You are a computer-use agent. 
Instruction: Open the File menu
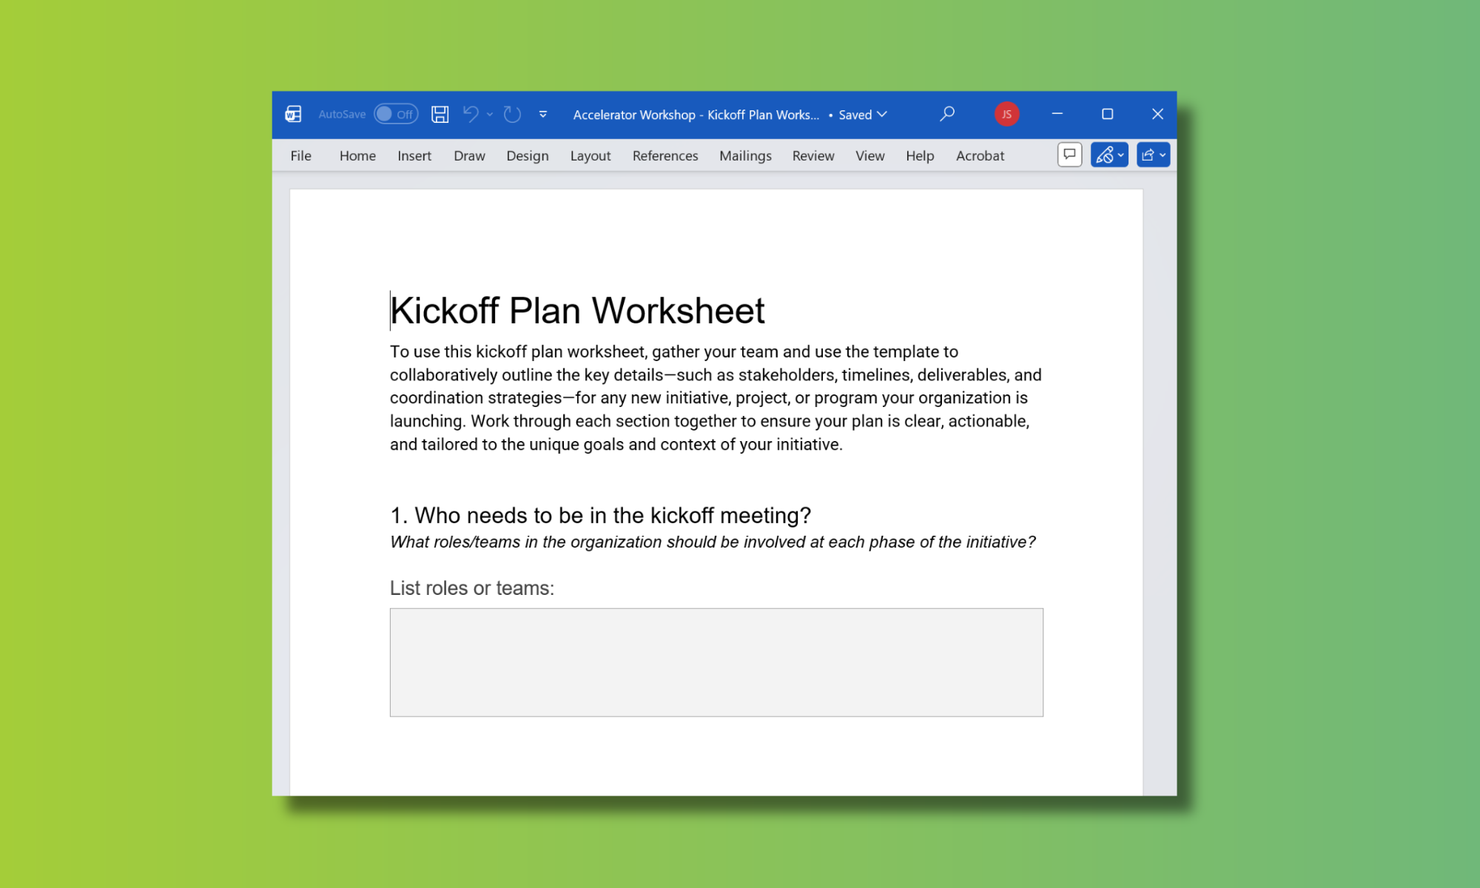coord(300,155)
